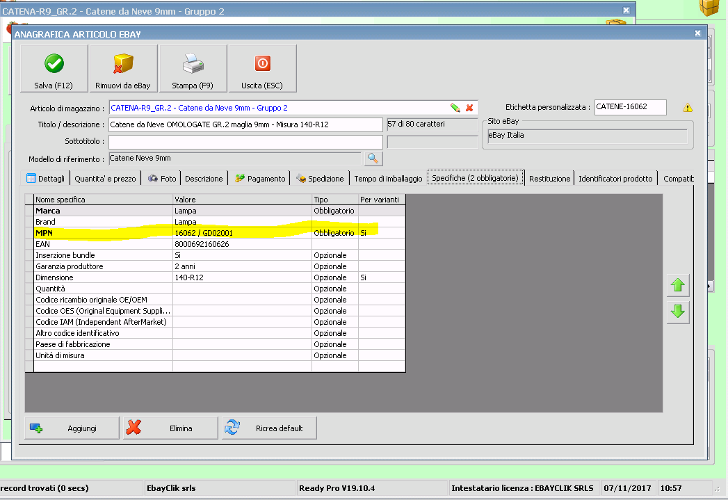
Task: Open the Quantita' e prezzo tab
Action: tap(105, 179)
